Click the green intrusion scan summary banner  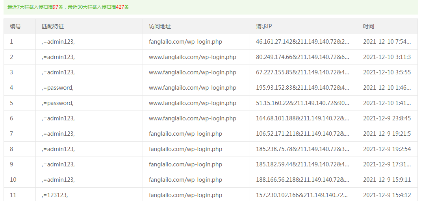[210, 7]
